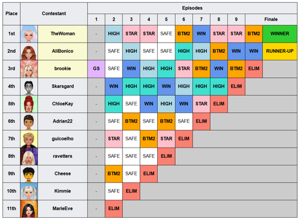Image resolution: width=300 pixels, height=222 pixels.
Task: Click the Episodes column header
Action: click(192, 8)
